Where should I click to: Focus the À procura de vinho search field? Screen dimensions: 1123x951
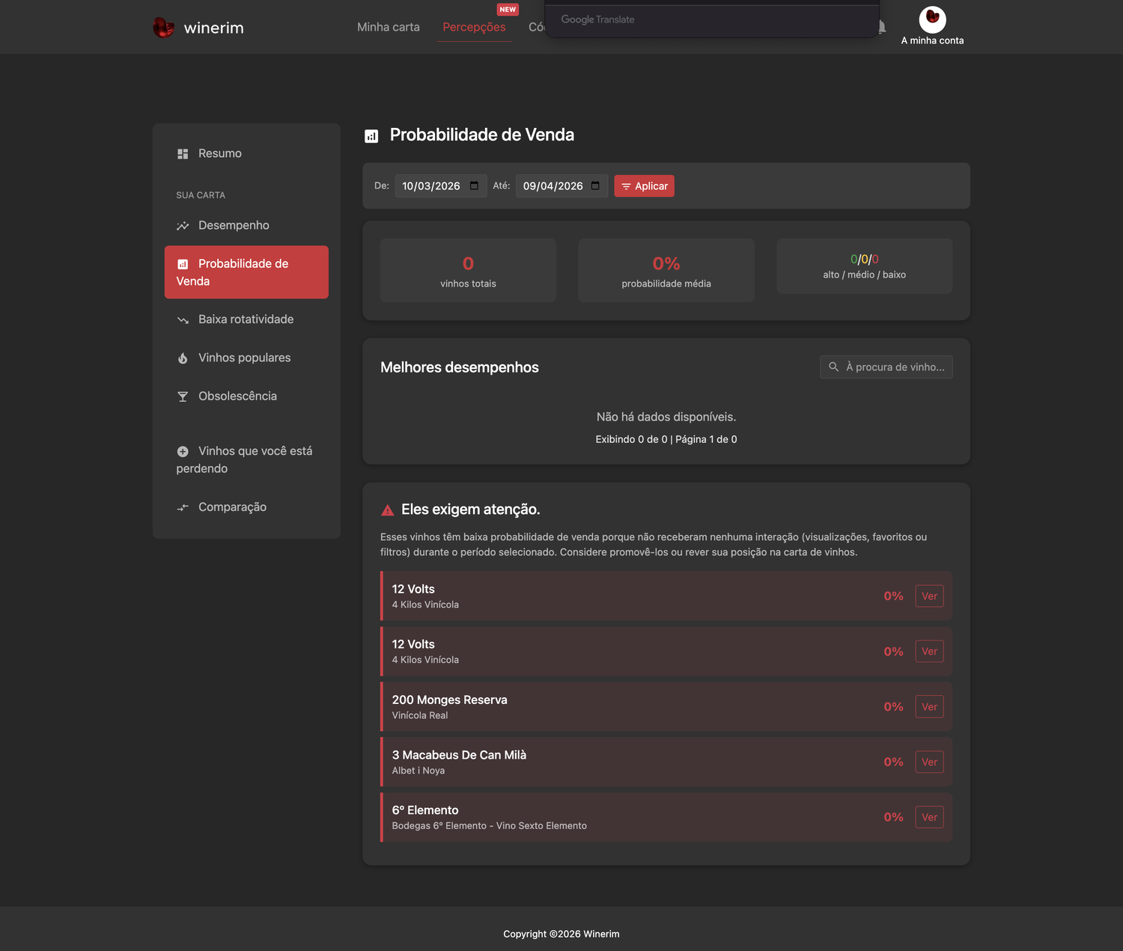[x=886, y=367]
